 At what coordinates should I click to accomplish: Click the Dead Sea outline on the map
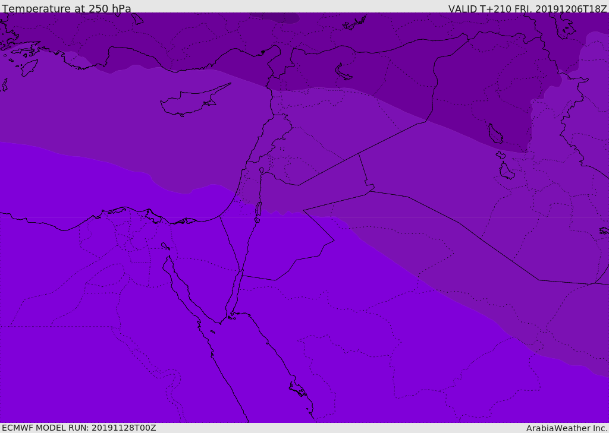pyautogui.click(x=258, y=211)
